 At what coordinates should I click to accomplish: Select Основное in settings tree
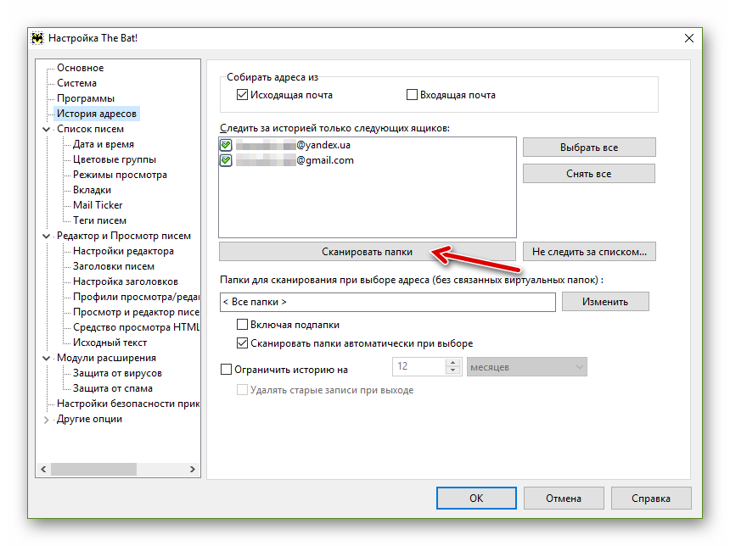(80, 68)
